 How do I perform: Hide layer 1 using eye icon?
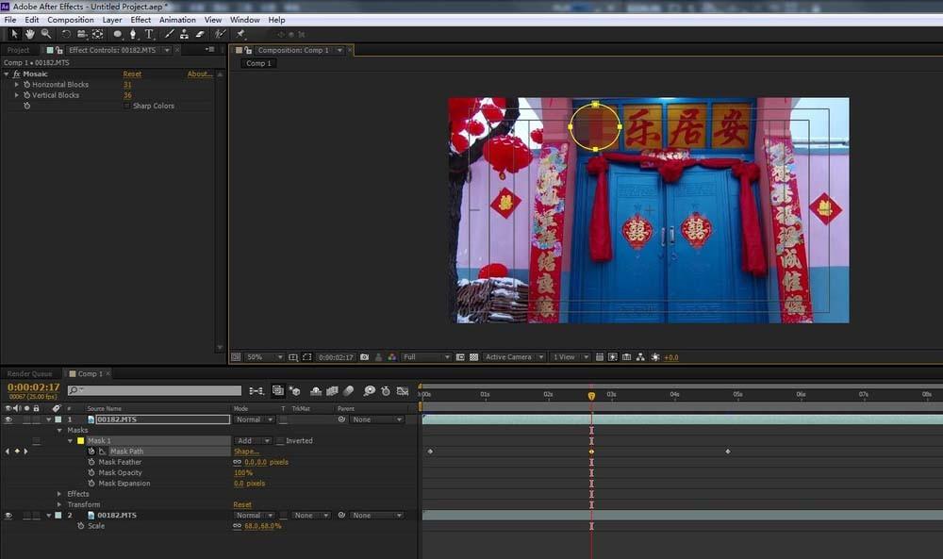pyautogui.click(x=8, y=419)
